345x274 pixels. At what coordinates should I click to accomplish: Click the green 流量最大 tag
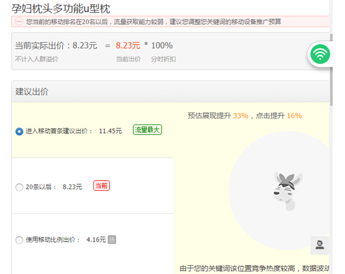coord(147,129)
